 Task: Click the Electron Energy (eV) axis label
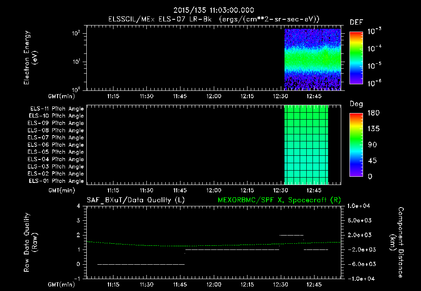(30, 58)
